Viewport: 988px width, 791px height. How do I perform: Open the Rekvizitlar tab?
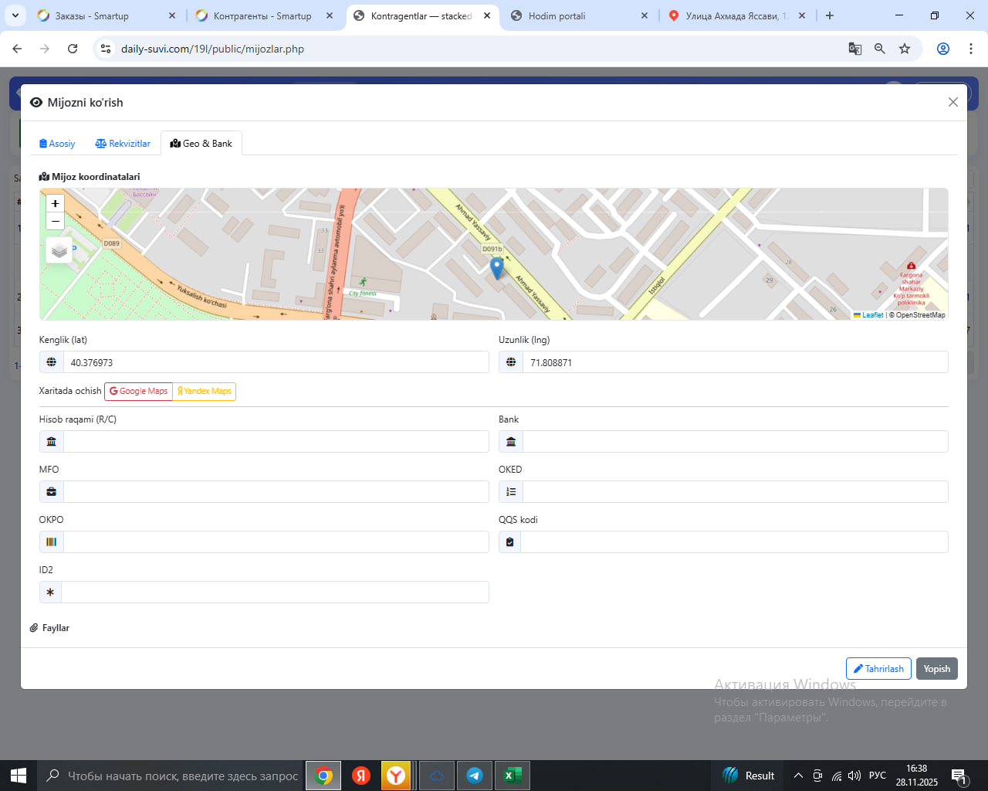(x=123, y=144)
